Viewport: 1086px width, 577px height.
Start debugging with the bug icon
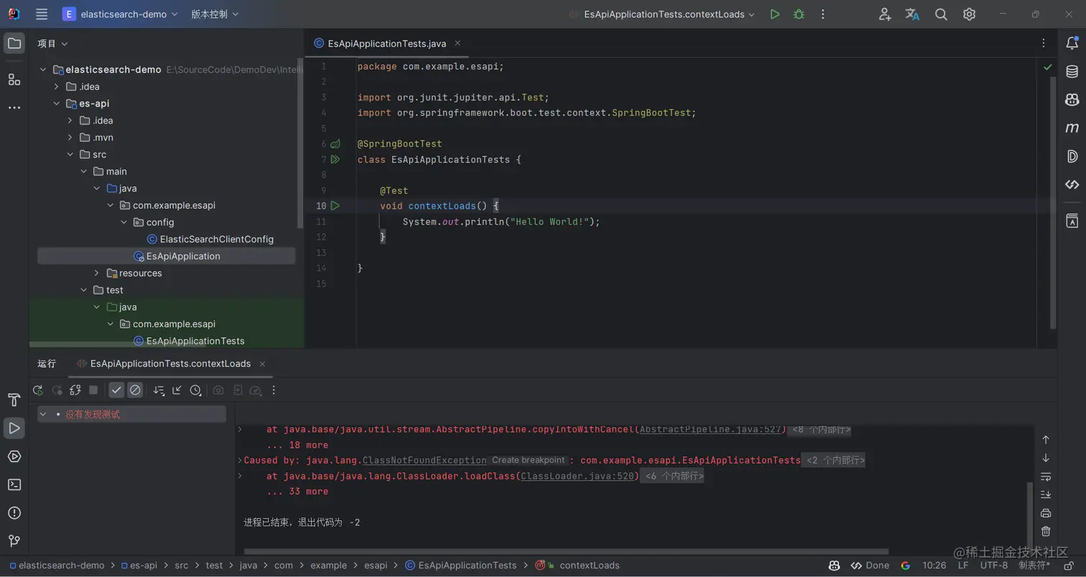click(799, 14)
